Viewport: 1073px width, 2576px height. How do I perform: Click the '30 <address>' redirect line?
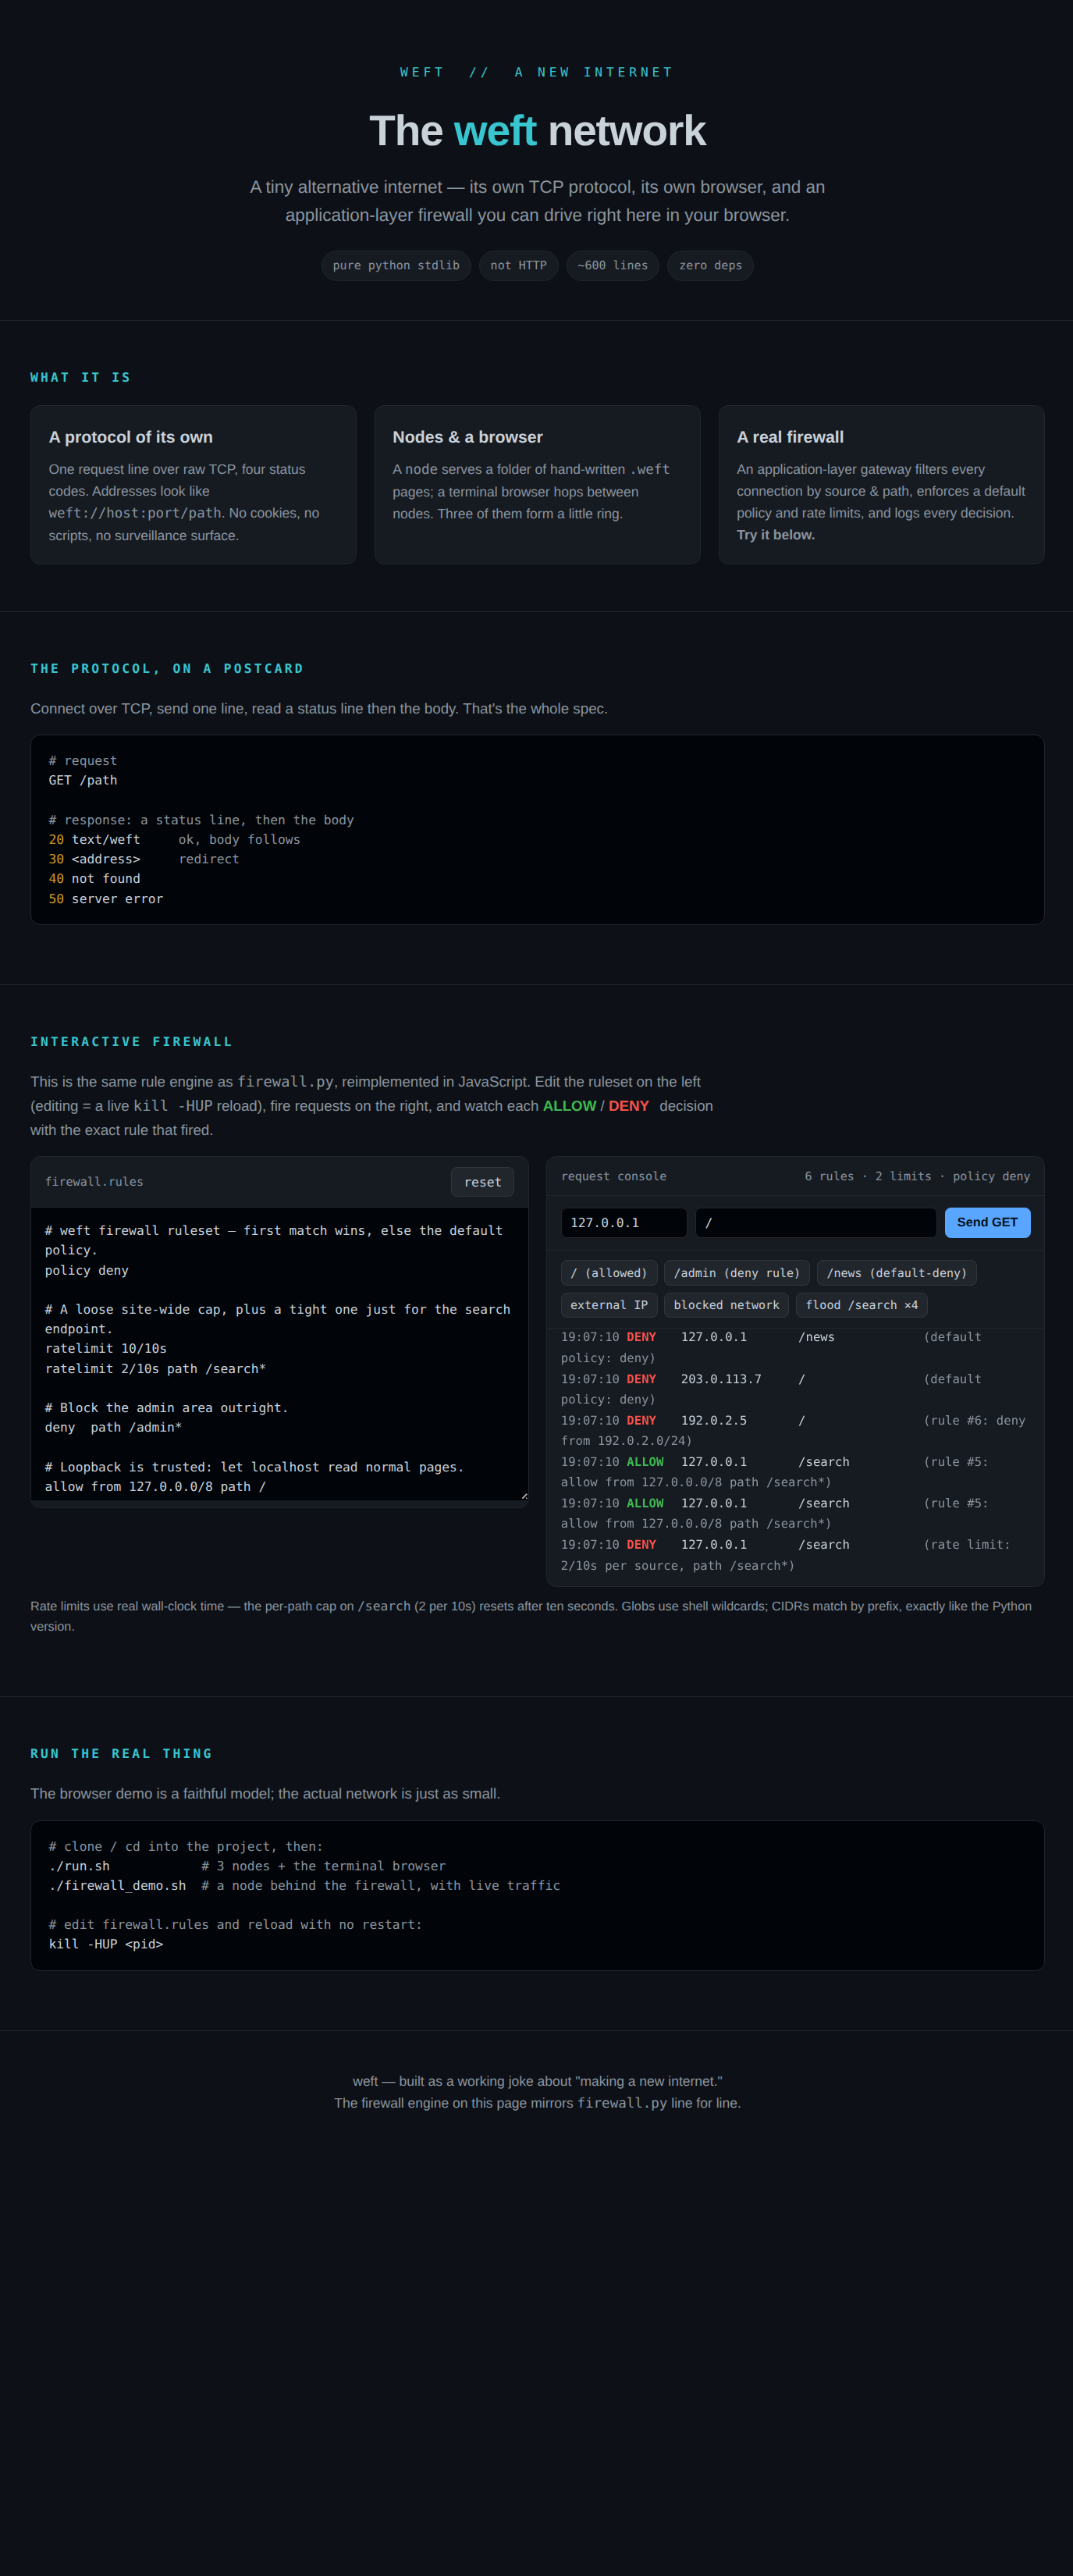click(x=144, y=859)
